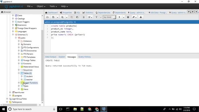Collapse the Tables (2) node

coord(19,73)
